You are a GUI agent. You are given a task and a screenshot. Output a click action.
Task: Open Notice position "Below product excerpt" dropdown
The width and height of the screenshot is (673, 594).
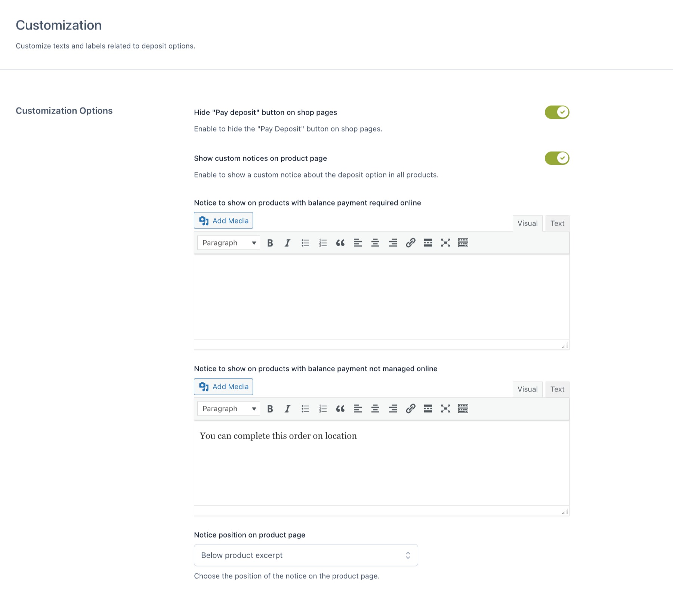point(306,555)
